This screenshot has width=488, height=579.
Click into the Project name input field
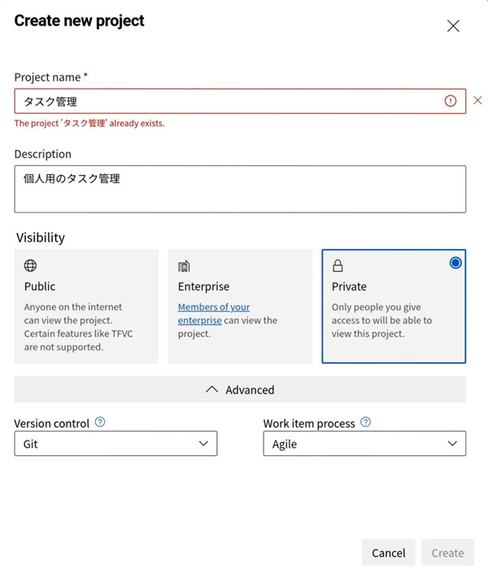coord(228,101)
